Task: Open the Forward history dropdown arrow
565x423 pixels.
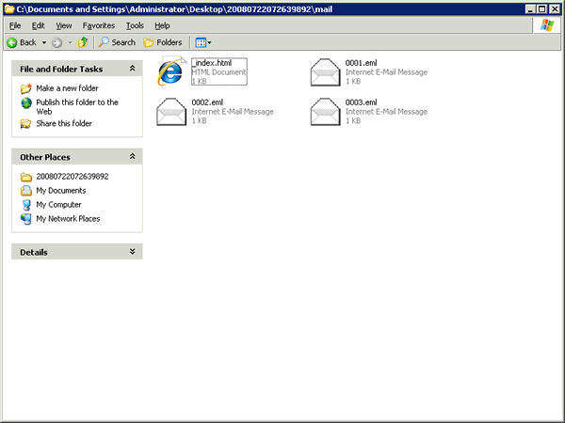Action: [x=71, y=43]
